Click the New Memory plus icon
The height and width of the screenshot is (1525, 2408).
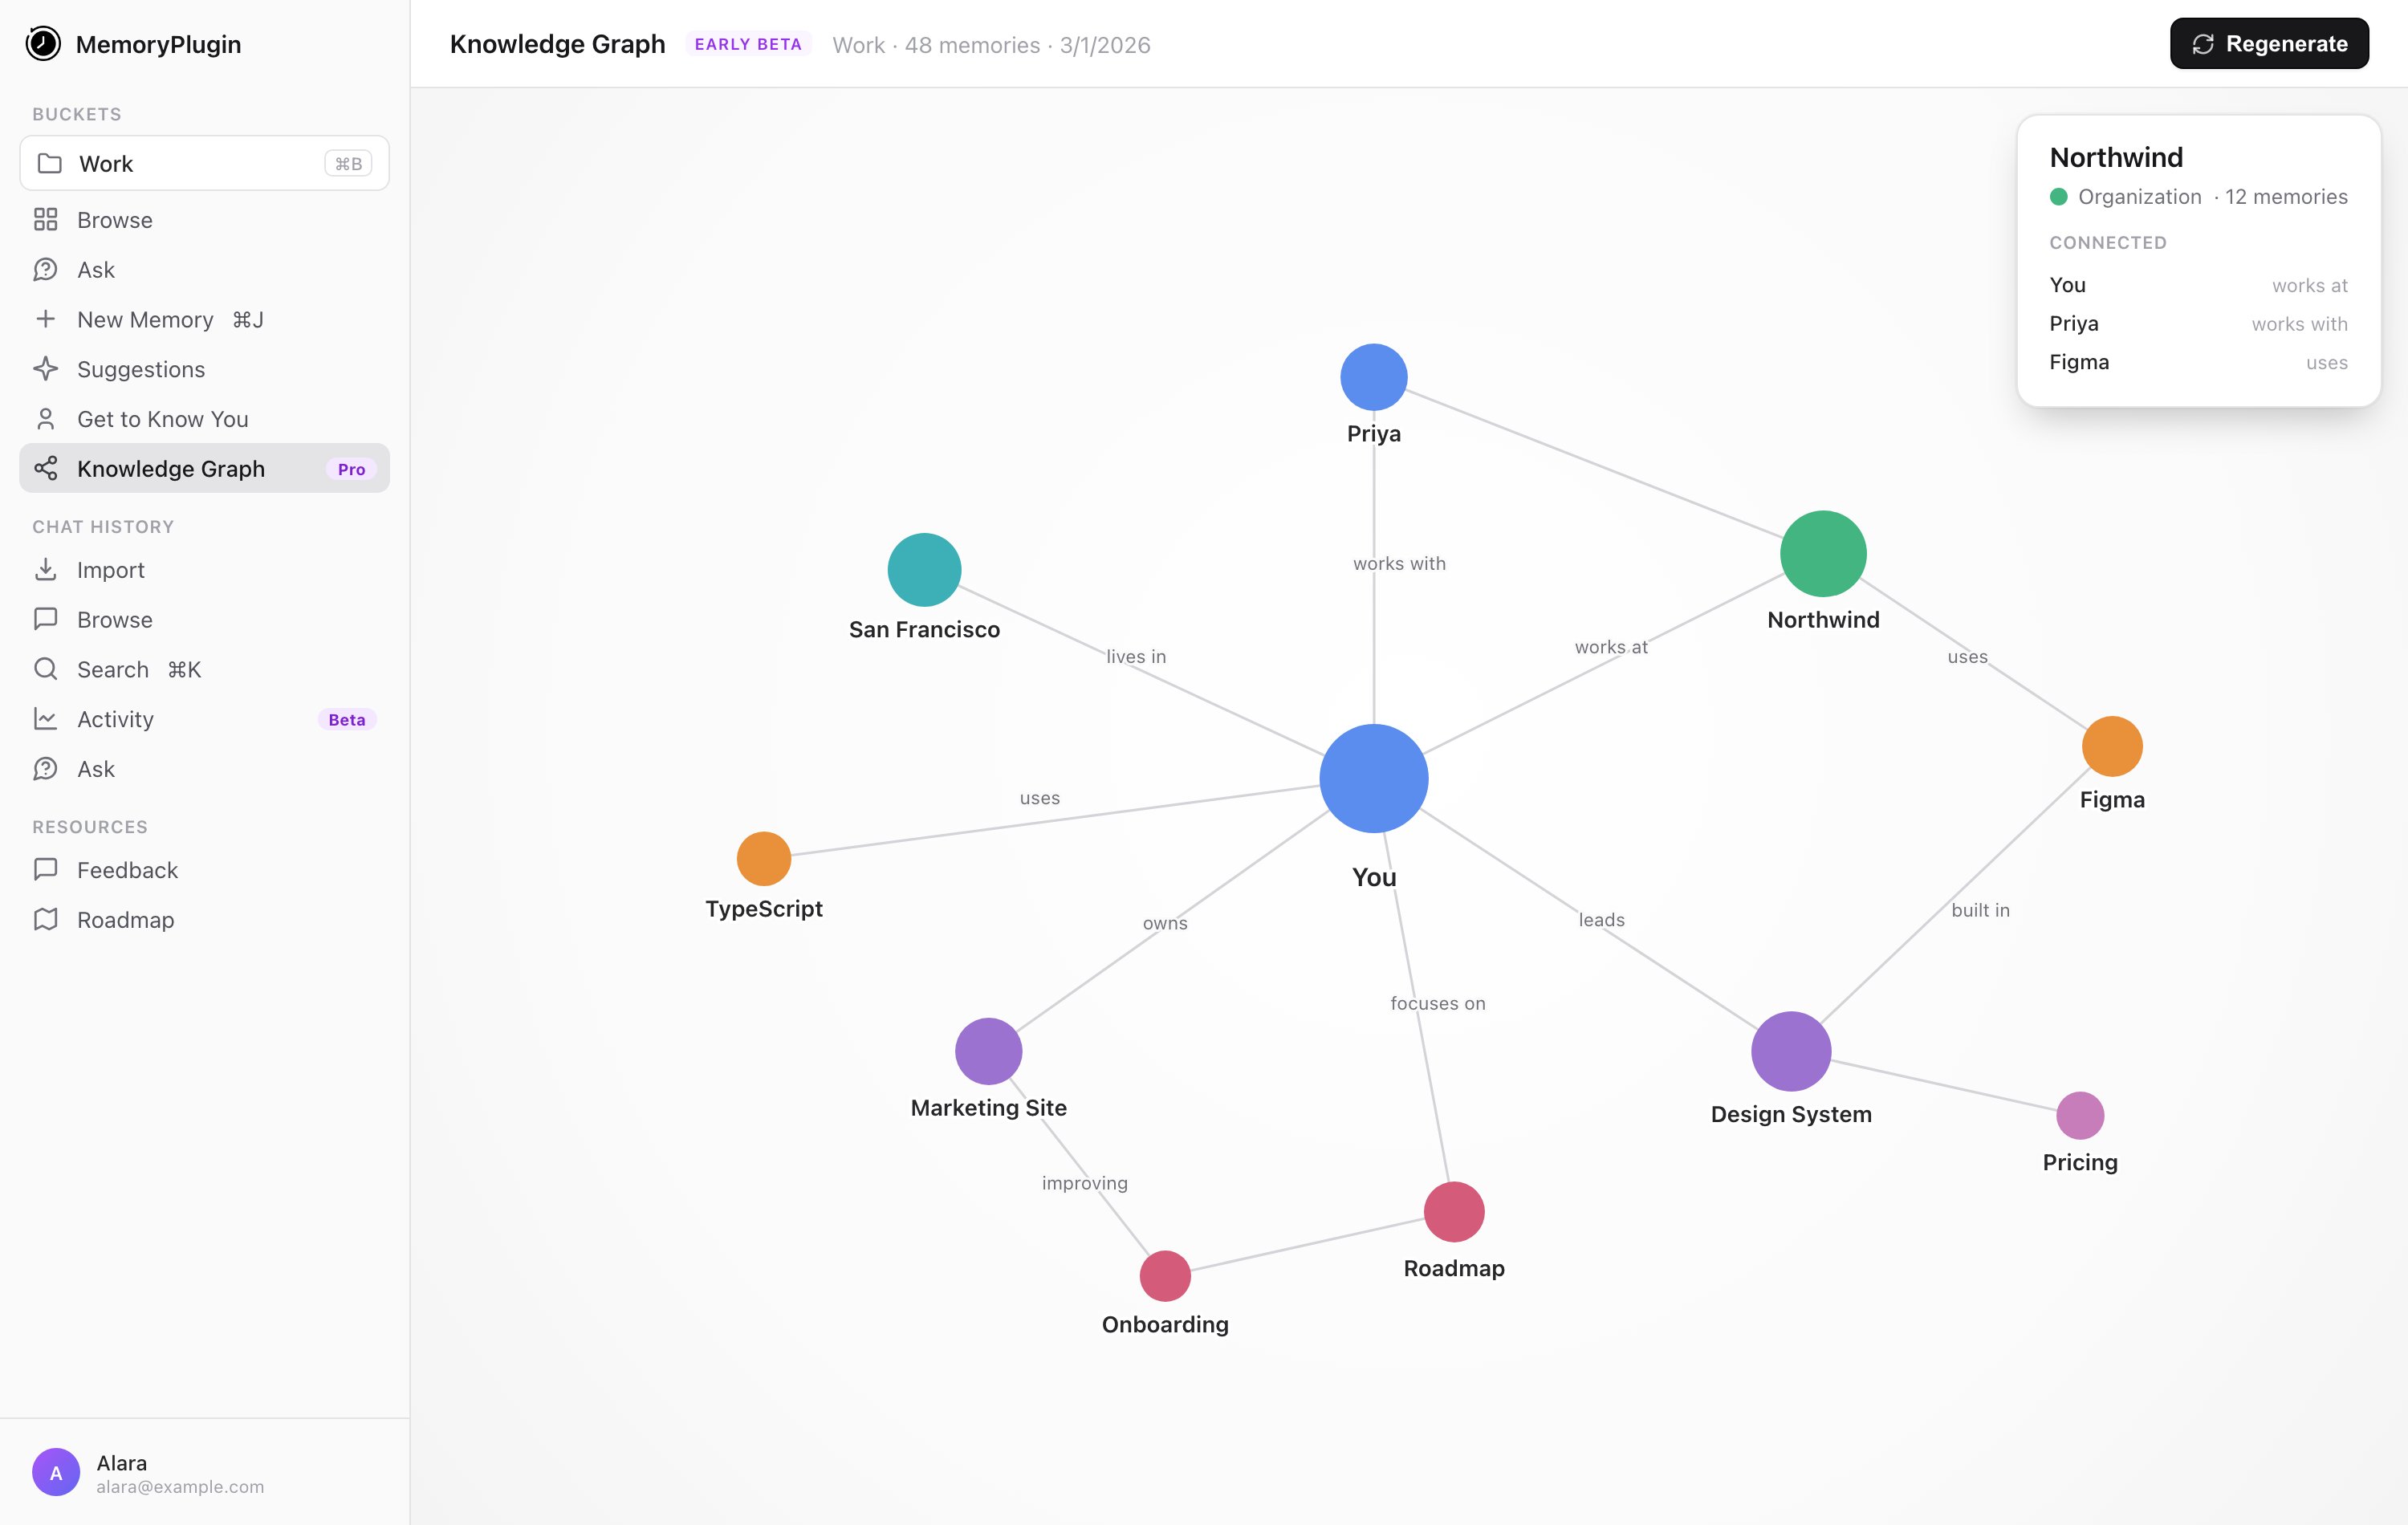(46, 319)
